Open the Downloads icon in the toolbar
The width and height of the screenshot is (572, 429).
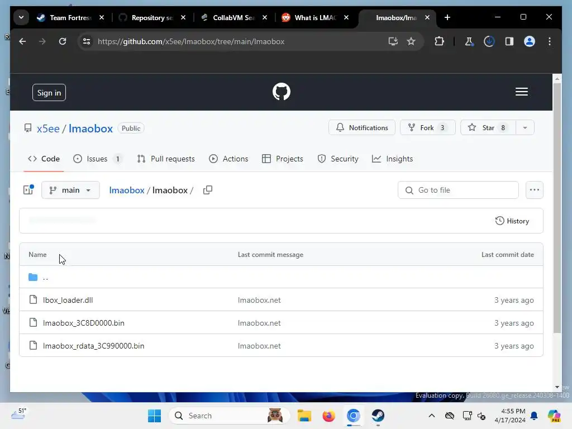[489, 41]
